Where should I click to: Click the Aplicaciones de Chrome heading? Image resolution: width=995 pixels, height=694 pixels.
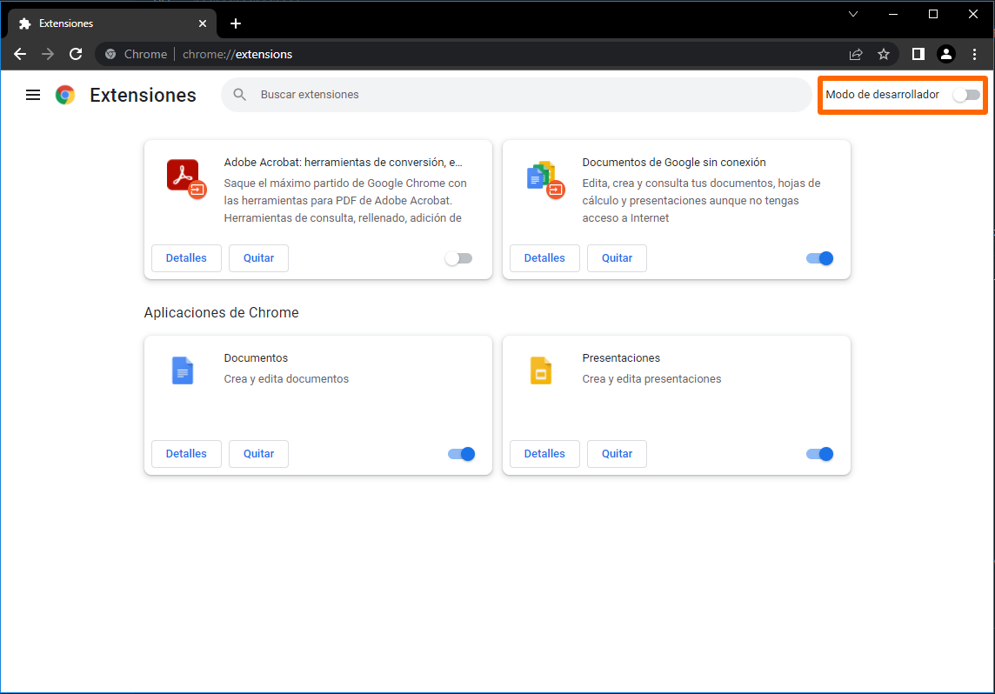click(222, 313)
